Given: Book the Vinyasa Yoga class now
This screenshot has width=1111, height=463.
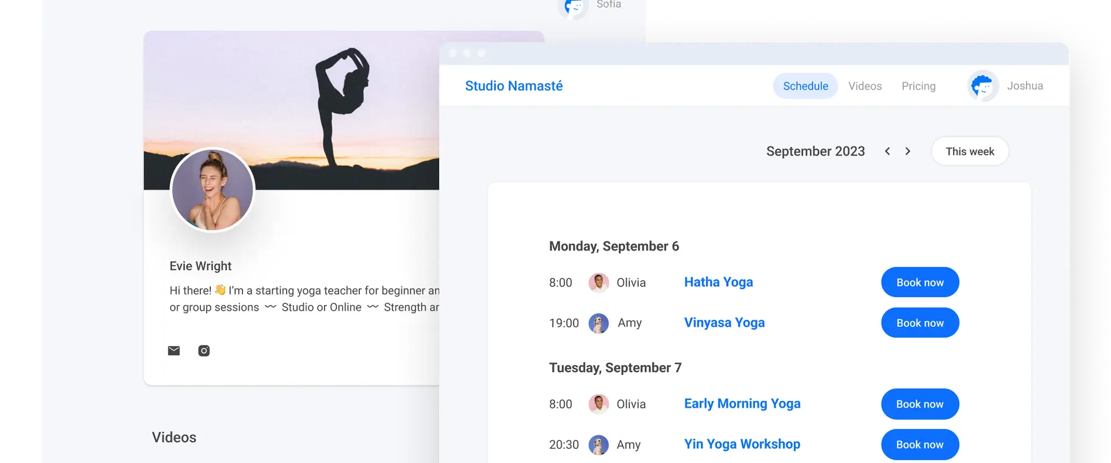Looking at the screenshot, I should [x=920, y=323].
